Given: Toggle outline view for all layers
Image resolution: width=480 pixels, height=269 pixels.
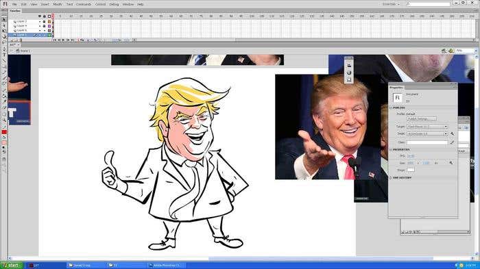Looking at the screenshot, I should point(49,16).
